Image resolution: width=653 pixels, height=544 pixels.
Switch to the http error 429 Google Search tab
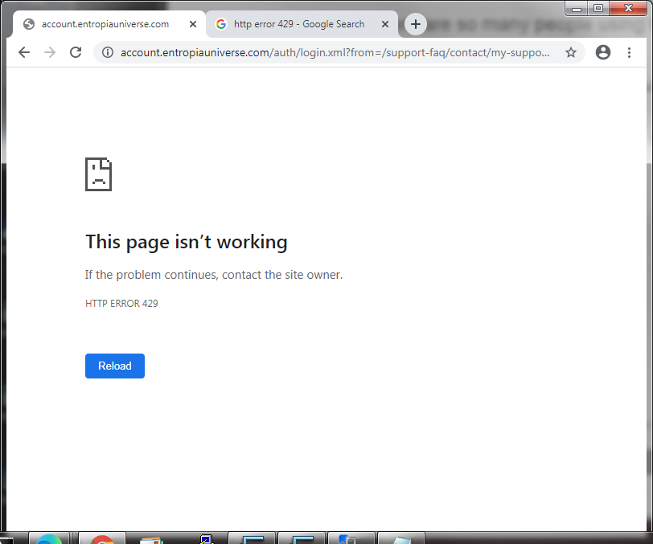(298, 24)
